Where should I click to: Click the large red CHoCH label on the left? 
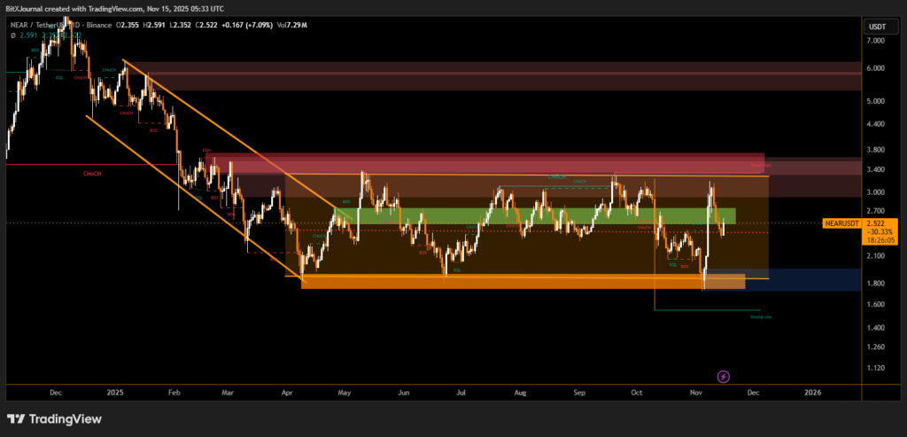tap(91, 174)
